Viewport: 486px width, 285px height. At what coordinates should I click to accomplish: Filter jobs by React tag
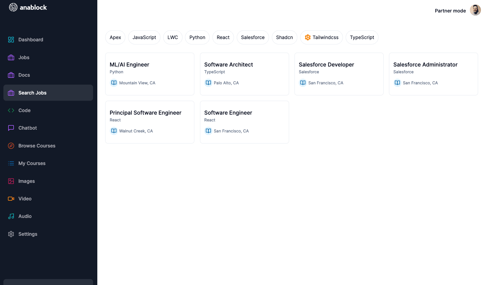tap(223, 37)
